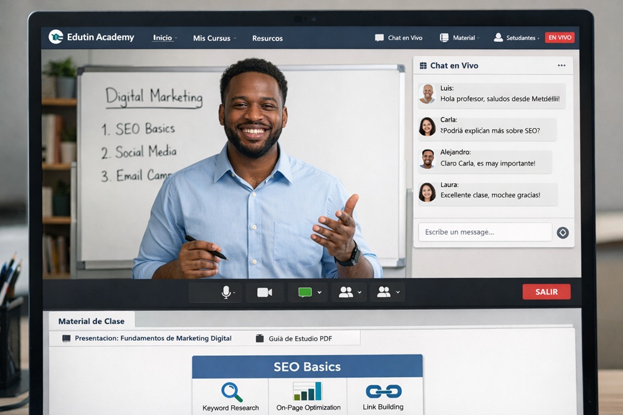Screen dimensions: 623x415
Task: Open Chat en Vivo from the top navigation bar
Action: 399,38
